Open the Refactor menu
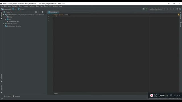Screen dimensions: 182x102 click(x=32, y=6)
